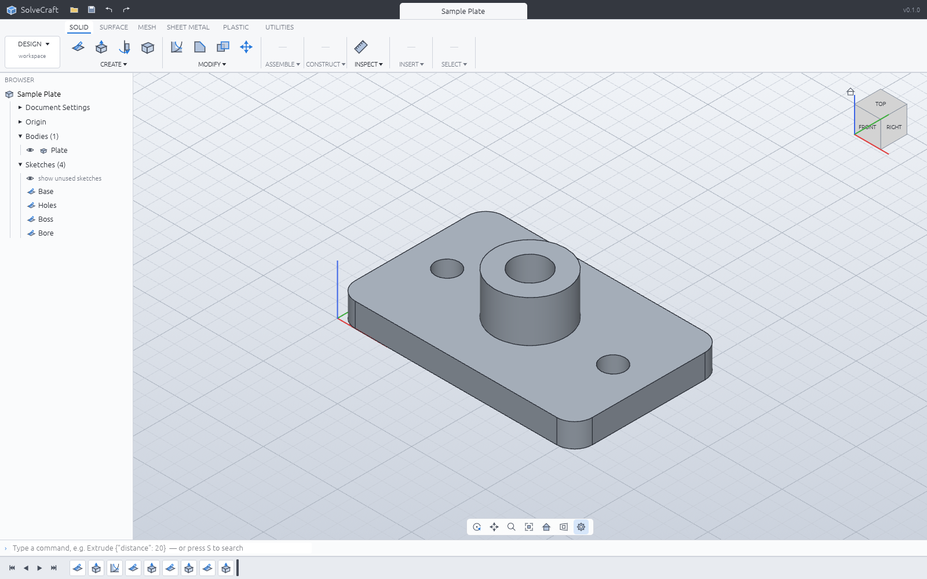Switch to the SHEET METAL tab
The image size is (927, 579).
(188, 27)
